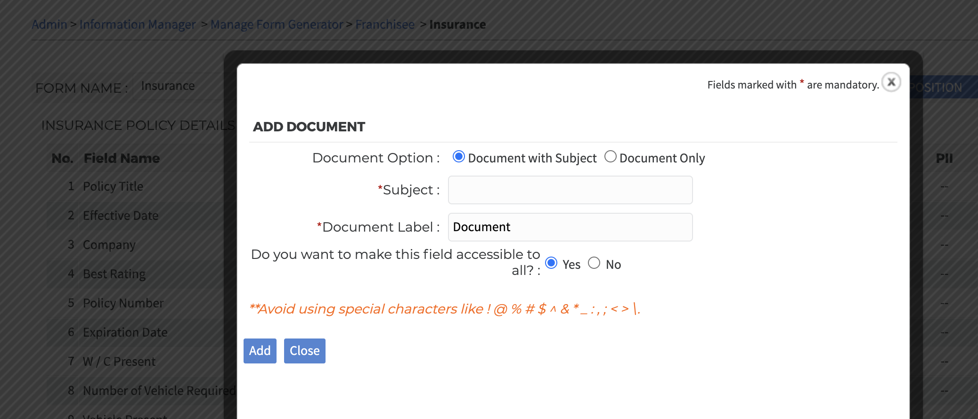Select the Best Rating field row
Image resolution: width=978 pixels, height=419 pixels.
[x=114, y=274]
